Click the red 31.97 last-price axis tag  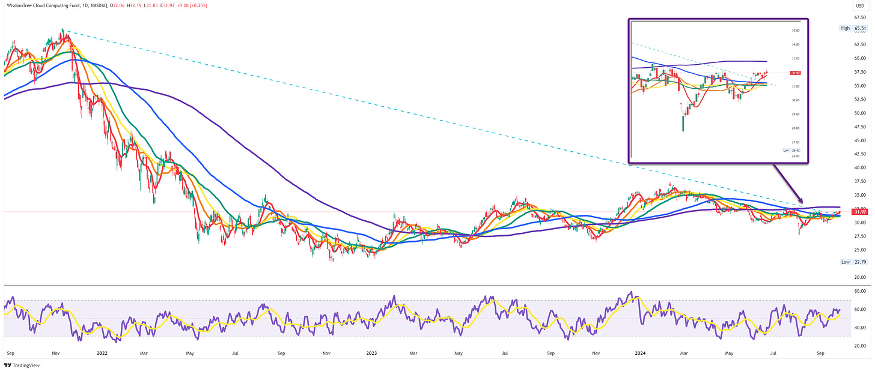tap(861, 211)
